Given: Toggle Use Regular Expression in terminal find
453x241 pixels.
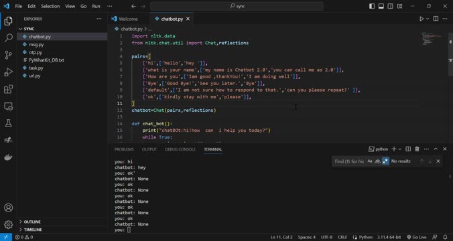Looking at the screenshot, I should pos(385,161).
